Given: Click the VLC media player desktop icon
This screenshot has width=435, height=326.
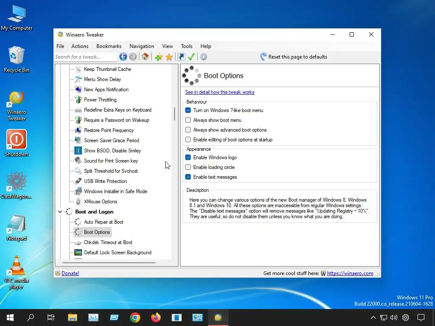Looking at the screenshot, I should (17, 272).
